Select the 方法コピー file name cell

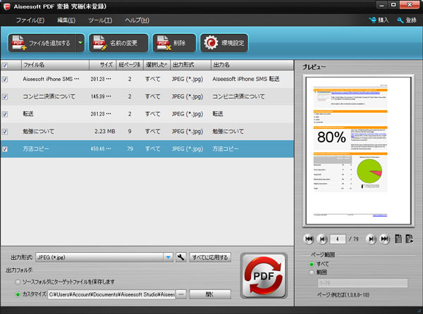pos(36,149)
